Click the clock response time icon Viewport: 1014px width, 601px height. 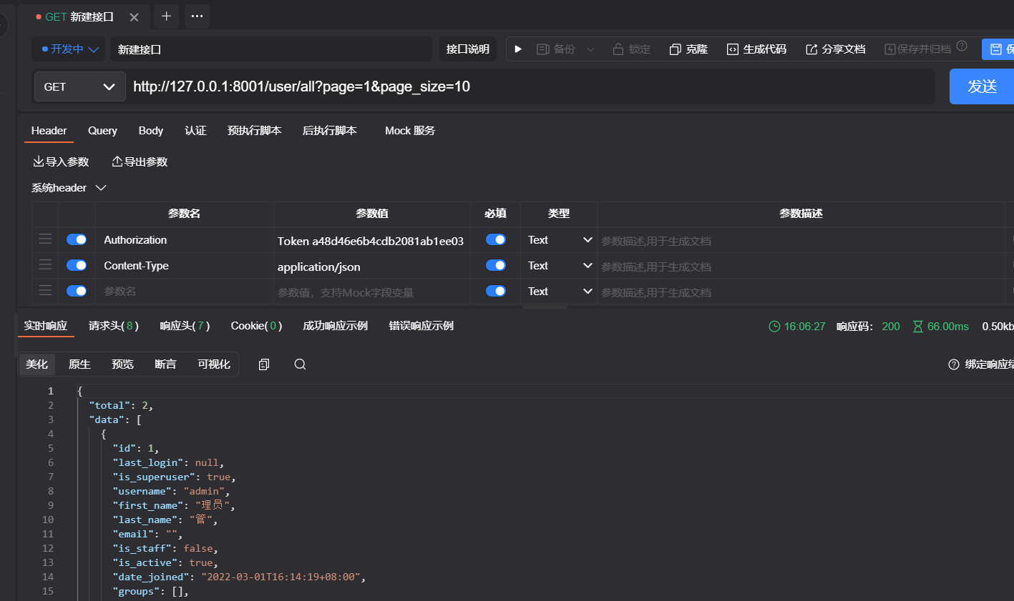coord(774,326)
